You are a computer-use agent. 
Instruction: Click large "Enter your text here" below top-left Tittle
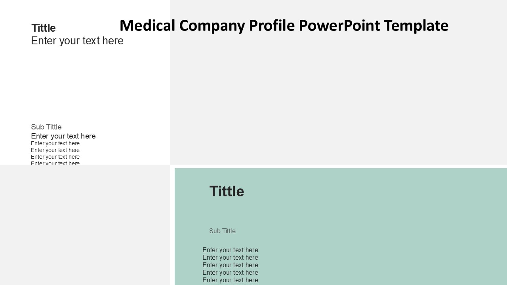pos(77,41)
